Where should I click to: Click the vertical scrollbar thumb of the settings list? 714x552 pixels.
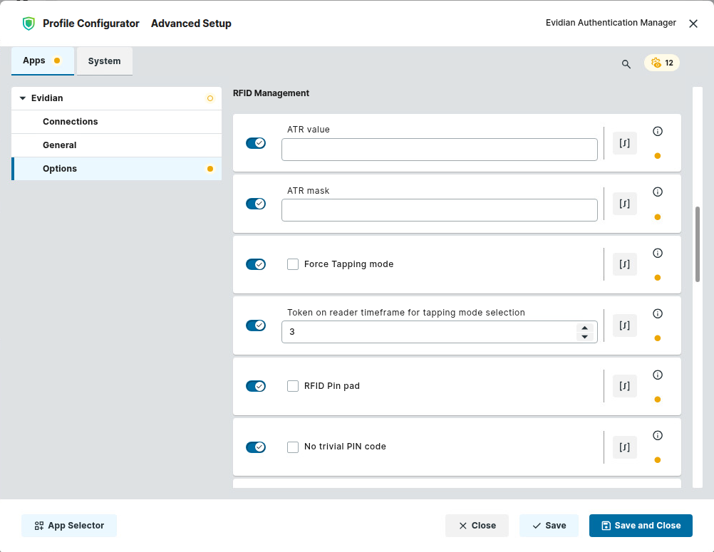pos(697,244)
